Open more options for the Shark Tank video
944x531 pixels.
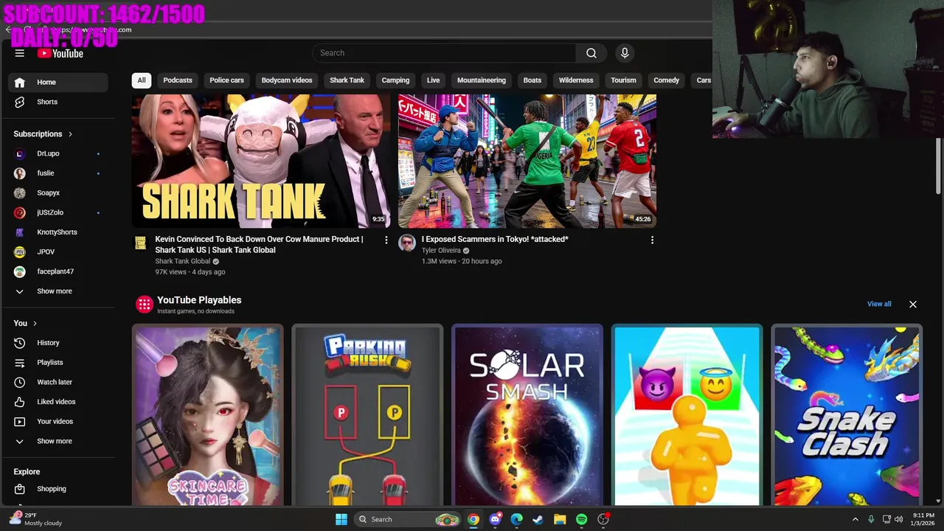[x=386, y=240]
